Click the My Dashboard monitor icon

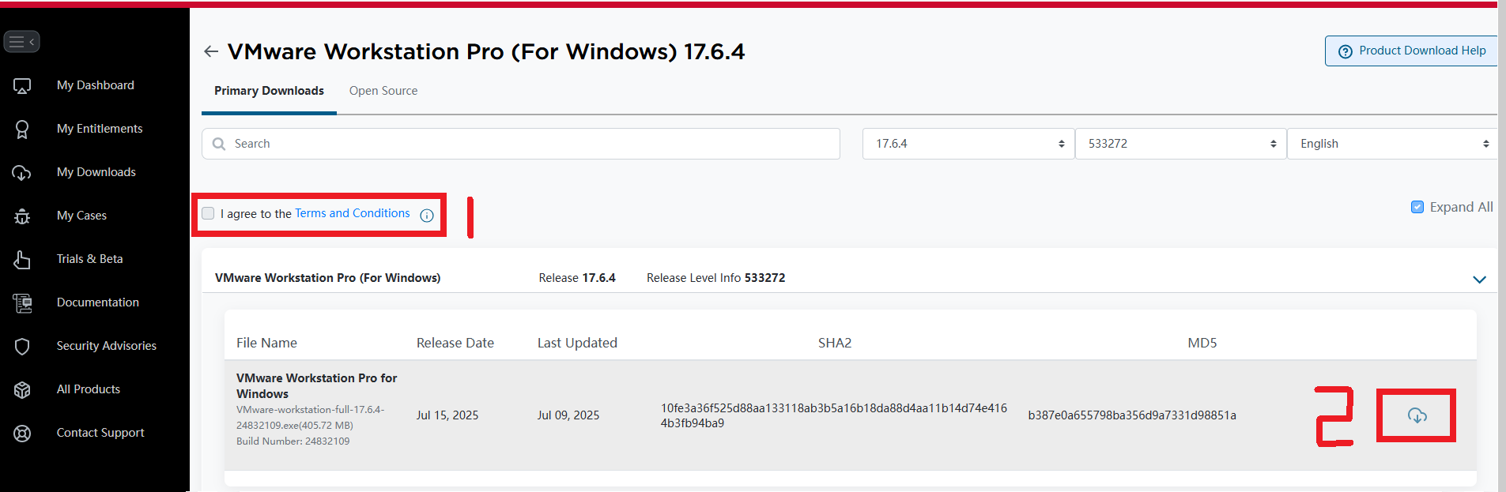tap(22, 86)
